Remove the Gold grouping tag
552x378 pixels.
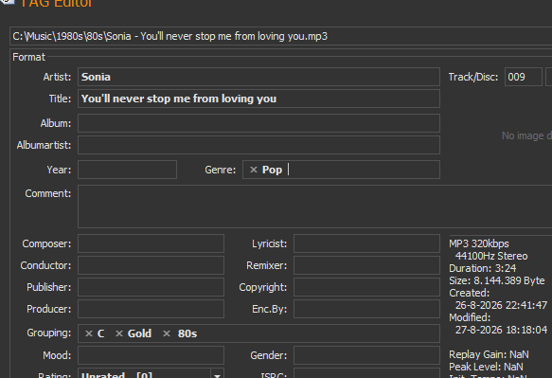119,333
